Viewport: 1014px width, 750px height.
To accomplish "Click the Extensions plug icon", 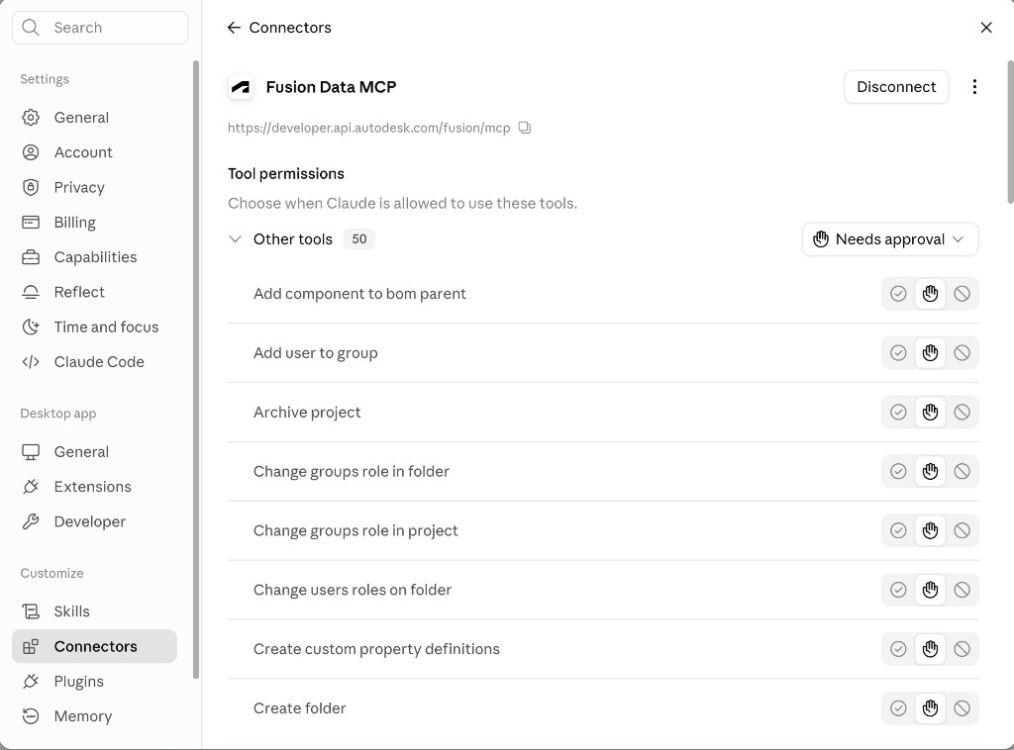I will click(x=31, y=487).
